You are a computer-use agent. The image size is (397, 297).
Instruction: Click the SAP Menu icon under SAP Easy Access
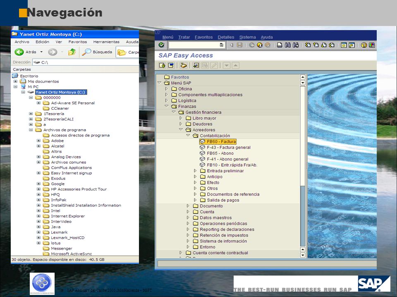(x=171, y=66)
